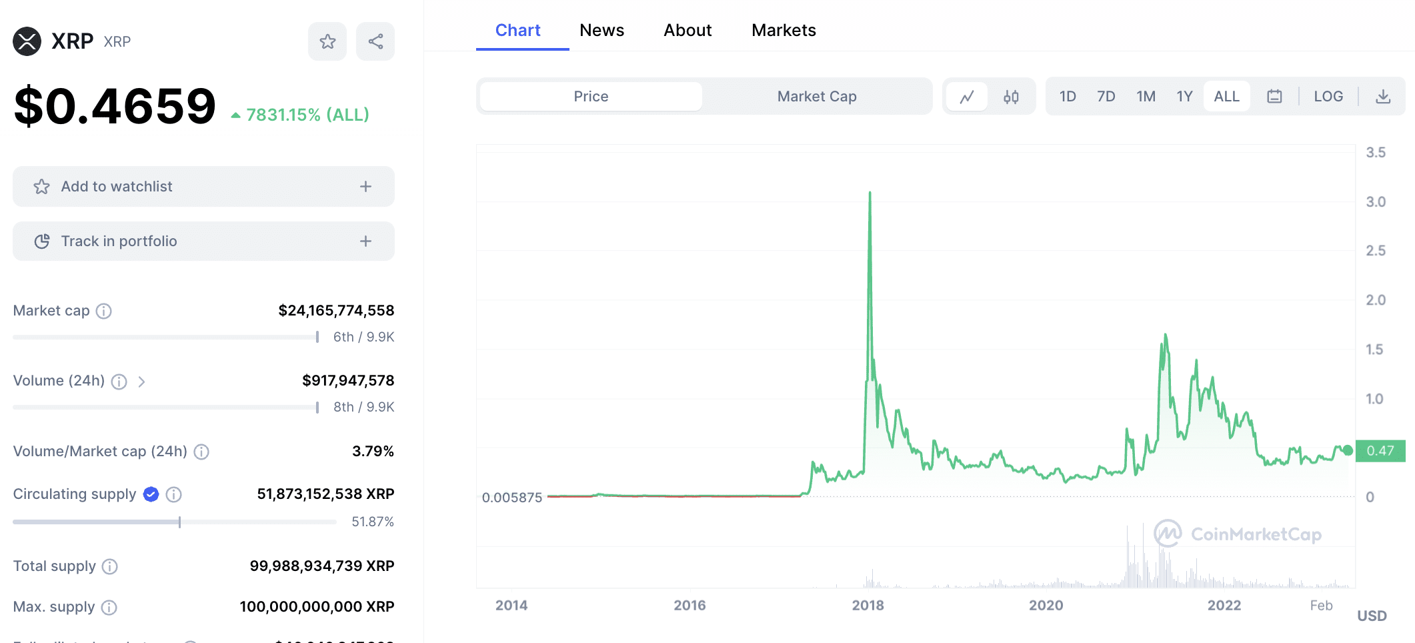Image resolution: width=1415 pixels, height=643 pixels.
Task: Click the 0.005875 starting price label
Action: click(512, 498)
